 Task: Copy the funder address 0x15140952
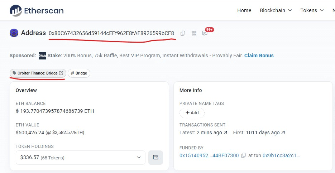[244, 155]
